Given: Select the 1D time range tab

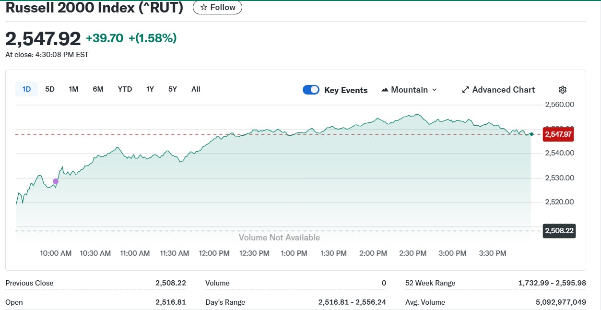Looking at the screenshot, I should click(x=26, y=89).
